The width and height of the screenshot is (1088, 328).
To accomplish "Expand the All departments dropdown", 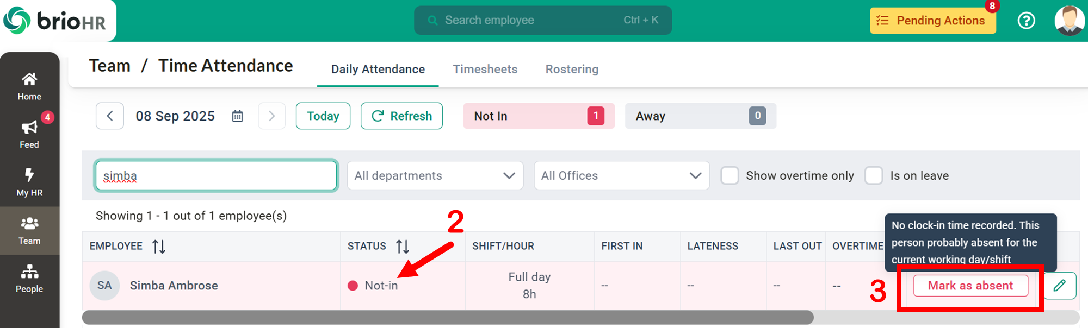I will pos(435,175).
